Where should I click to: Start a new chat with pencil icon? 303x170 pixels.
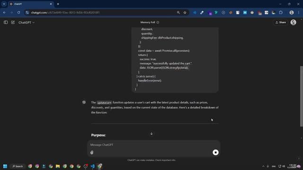click(x=13, y=22)
